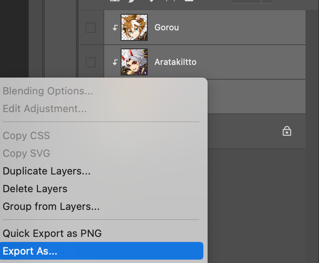Choose Export As... from the context menu
The image size is (319, 263).
point(30,251)
